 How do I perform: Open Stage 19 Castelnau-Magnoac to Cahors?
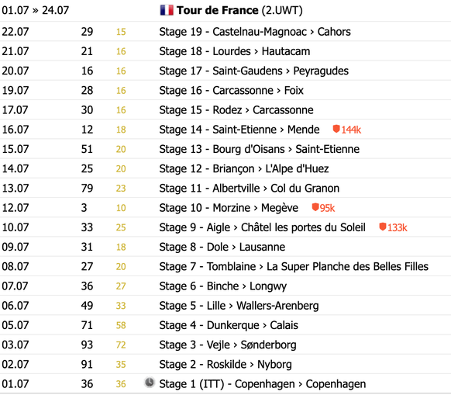pos(255,32)
